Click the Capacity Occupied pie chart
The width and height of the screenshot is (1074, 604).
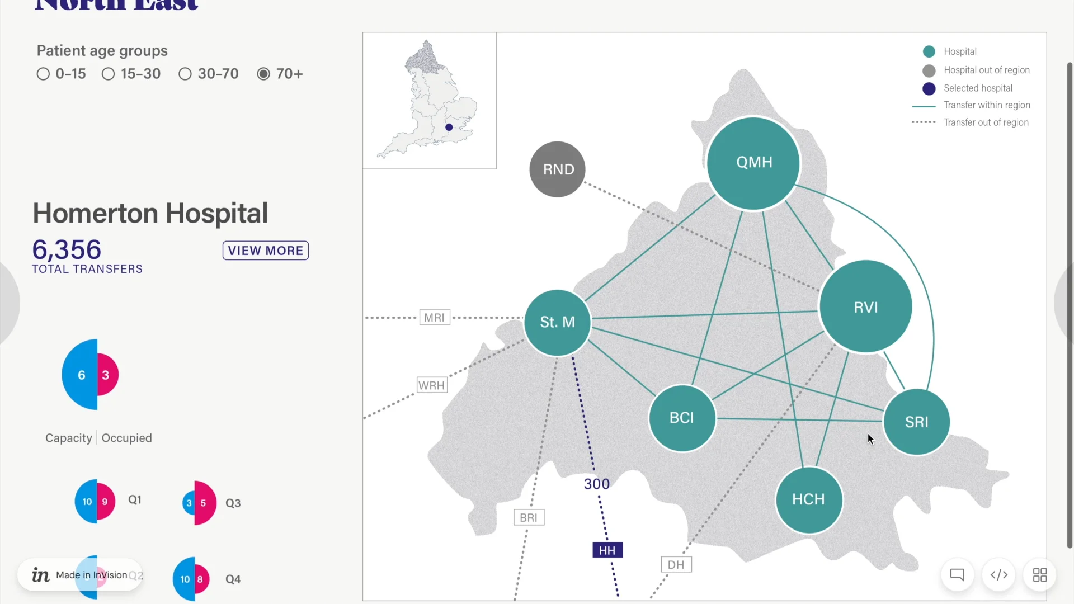(89, 375)
